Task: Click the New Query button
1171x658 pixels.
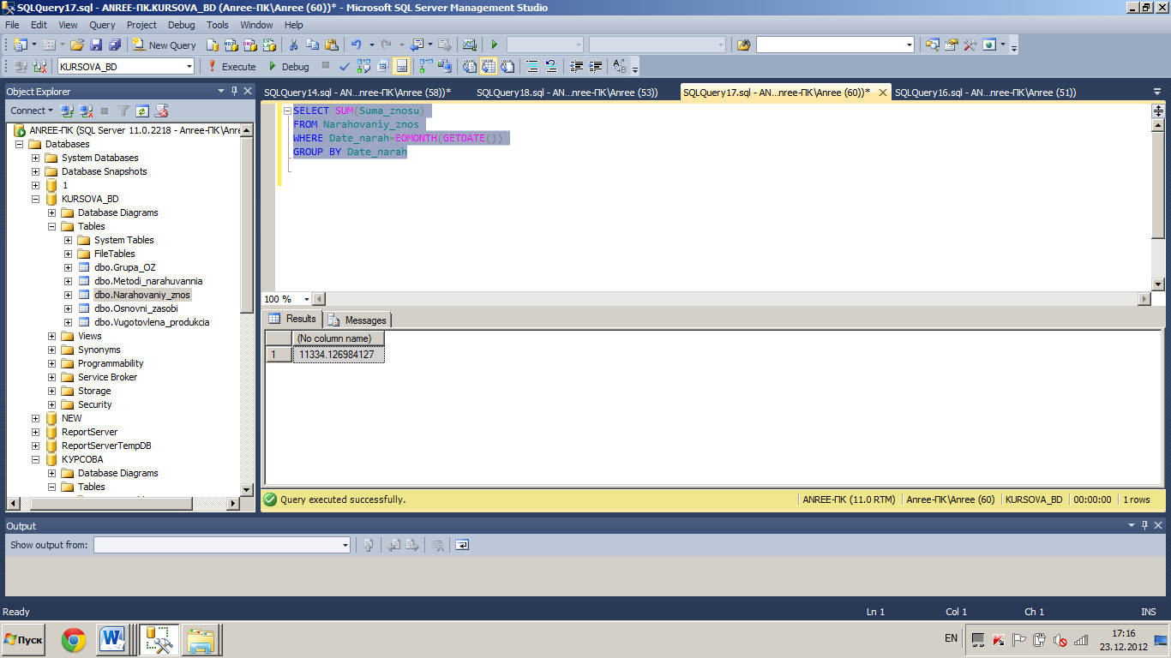Action: click(x=164, y=45)
